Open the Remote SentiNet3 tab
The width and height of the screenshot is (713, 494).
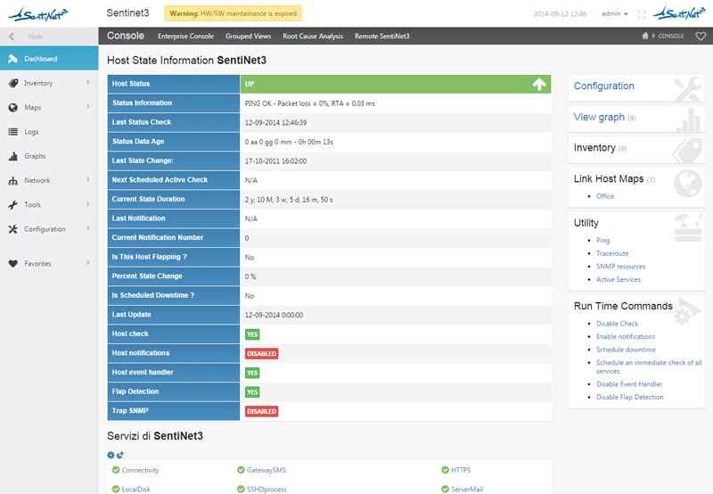point(382,36)
